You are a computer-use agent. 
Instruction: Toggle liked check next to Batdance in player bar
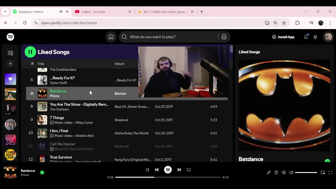42,172
